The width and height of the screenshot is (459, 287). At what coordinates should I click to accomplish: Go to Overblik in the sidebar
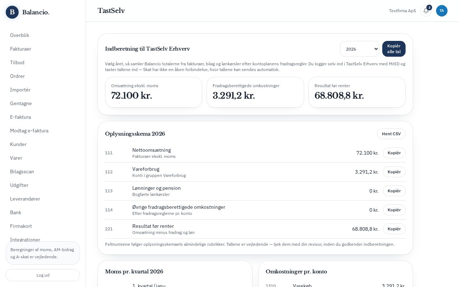[43, 35]
